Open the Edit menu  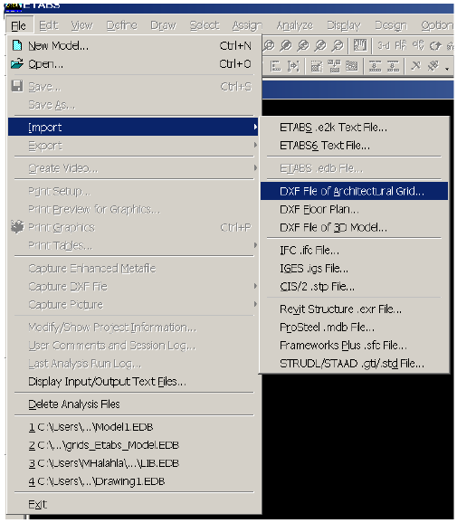(49, 25)
